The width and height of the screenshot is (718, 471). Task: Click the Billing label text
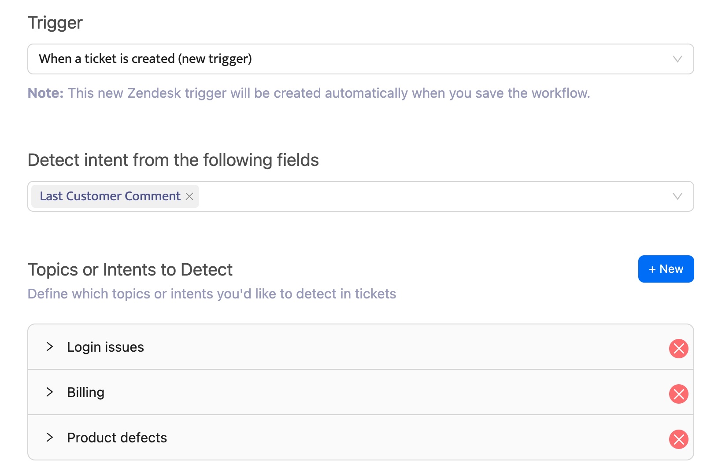tap(86, 392)
